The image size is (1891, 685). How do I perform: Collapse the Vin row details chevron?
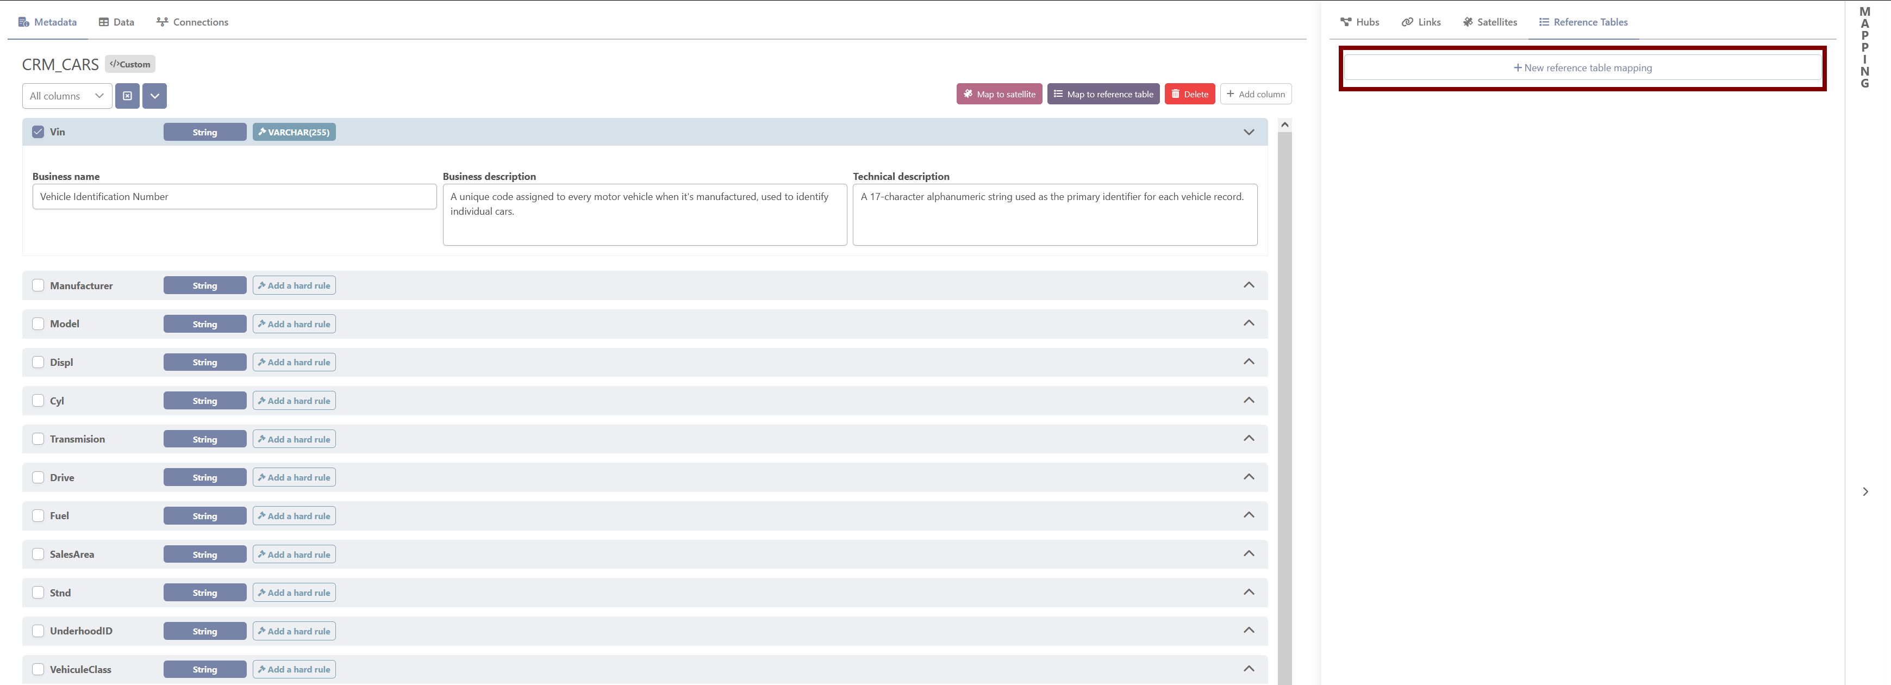click(1249, 132)
